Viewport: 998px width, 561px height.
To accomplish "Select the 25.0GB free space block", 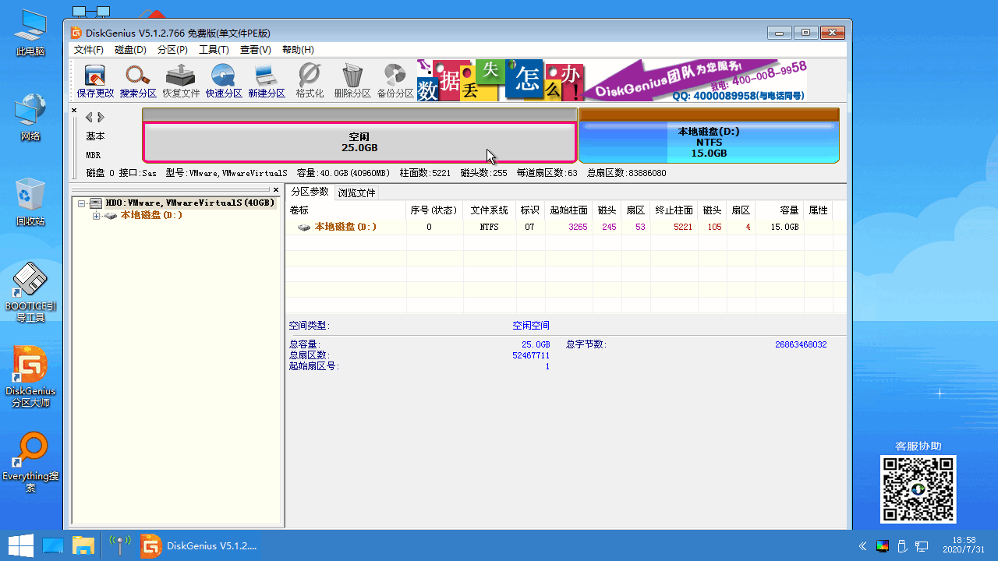I will (x=359, y=142).
